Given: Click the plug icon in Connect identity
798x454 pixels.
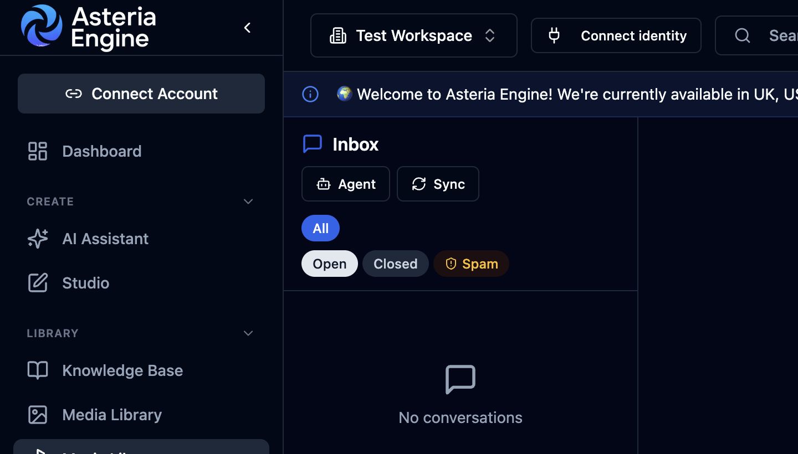Looking at the screenshot, I should click(554, 36).
